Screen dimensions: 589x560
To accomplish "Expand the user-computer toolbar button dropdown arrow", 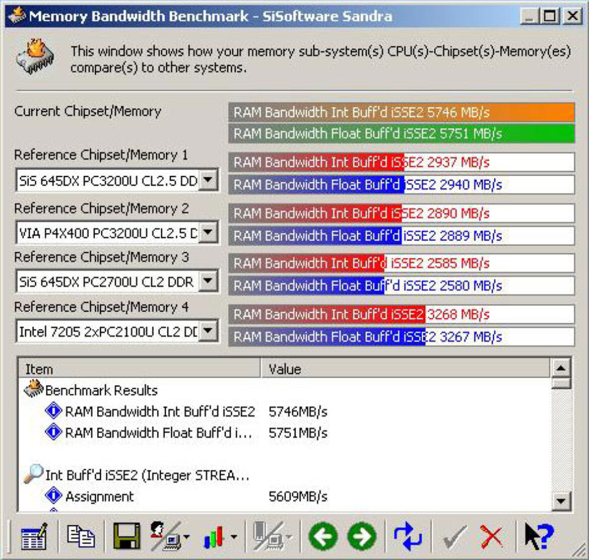I will (x=186, y=537).
